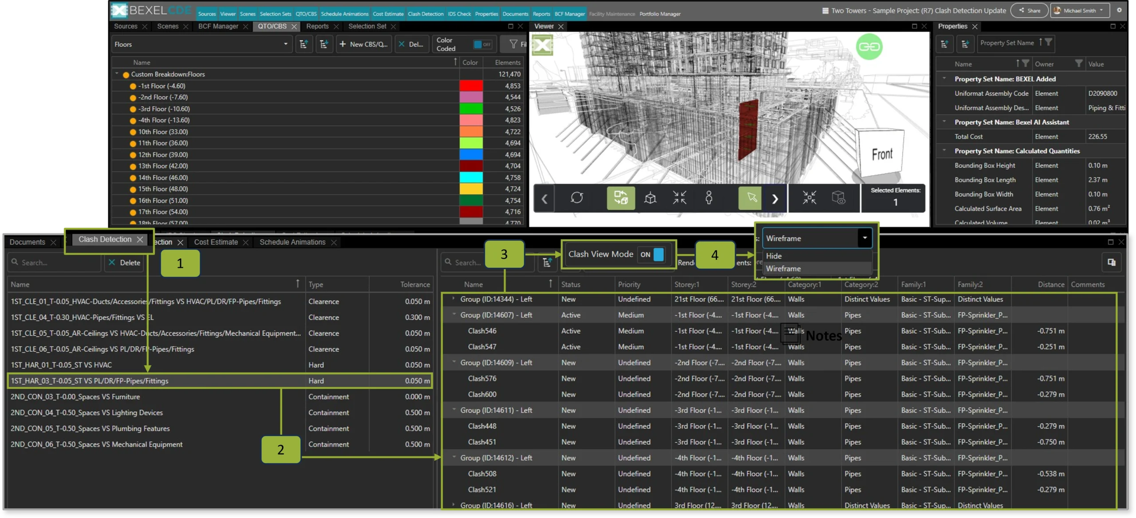The image size is (1136, 518).
Task: Collapse Group (ID:14607) - Left row
Action: tap(454, 315)
